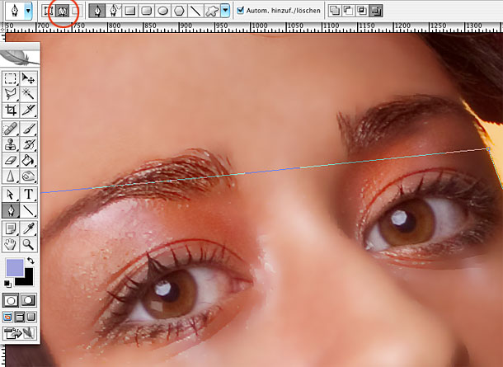Select the Clone Stamp tool

11,144
